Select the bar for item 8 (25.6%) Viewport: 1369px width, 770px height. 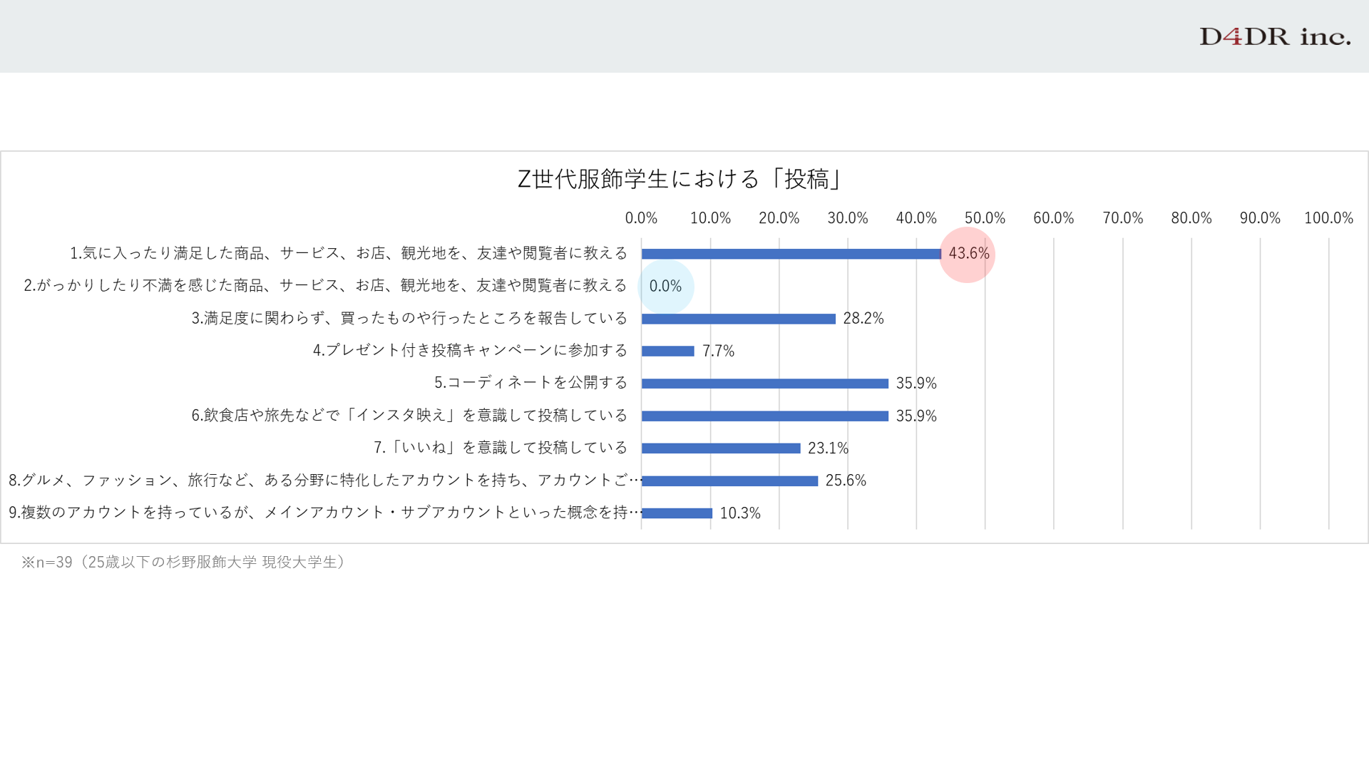729,481
